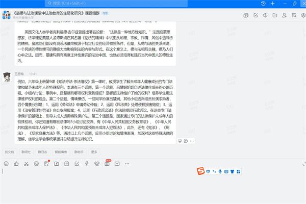Screen dimensions: 306x204
Task: Open the calendar schedule icon
Action: (66, 164)
